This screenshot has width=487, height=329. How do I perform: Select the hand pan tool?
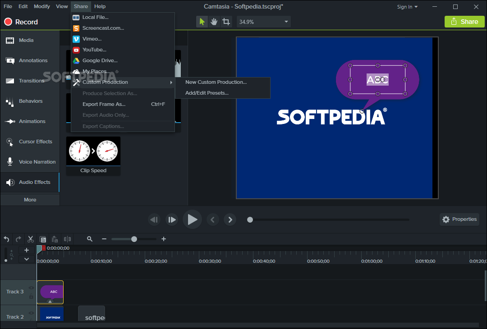pos(214,22)
